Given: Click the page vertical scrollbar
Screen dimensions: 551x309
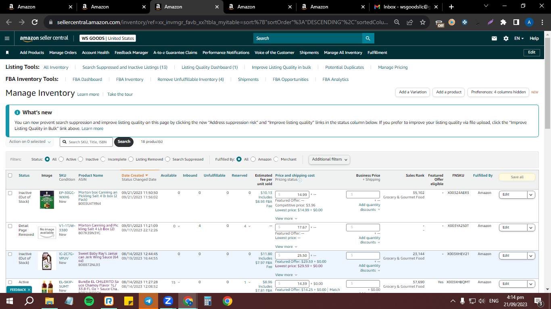Looking at the screenshot, I should point(548,83).
